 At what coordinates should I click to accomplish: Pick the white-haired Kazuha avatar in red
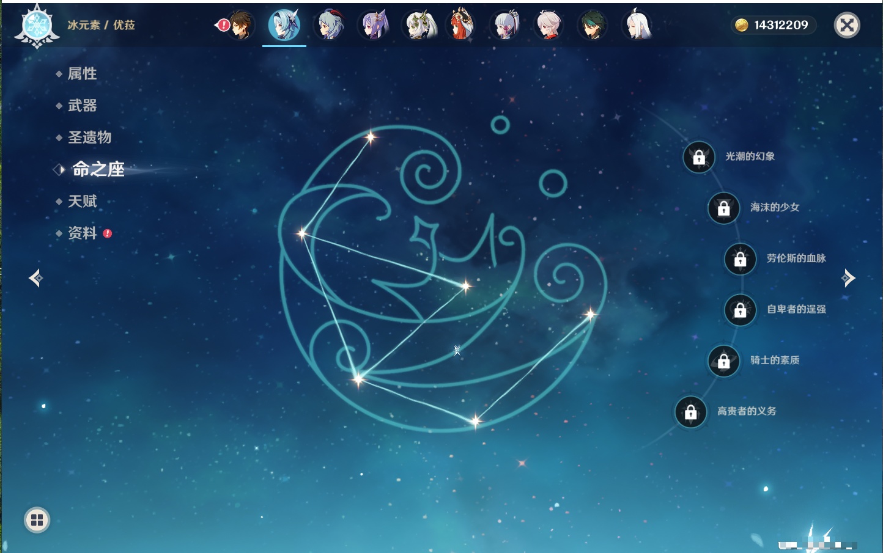[549, 25]
